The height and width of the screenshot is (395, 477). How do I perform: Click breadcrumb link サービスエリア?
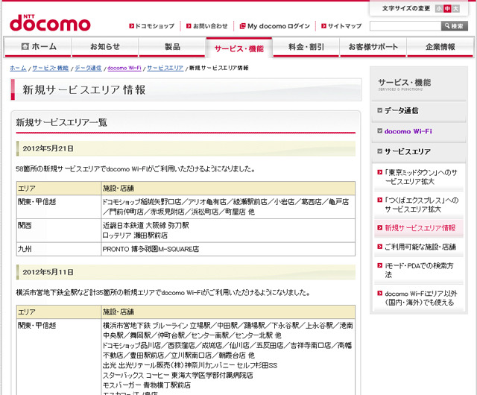165,68
